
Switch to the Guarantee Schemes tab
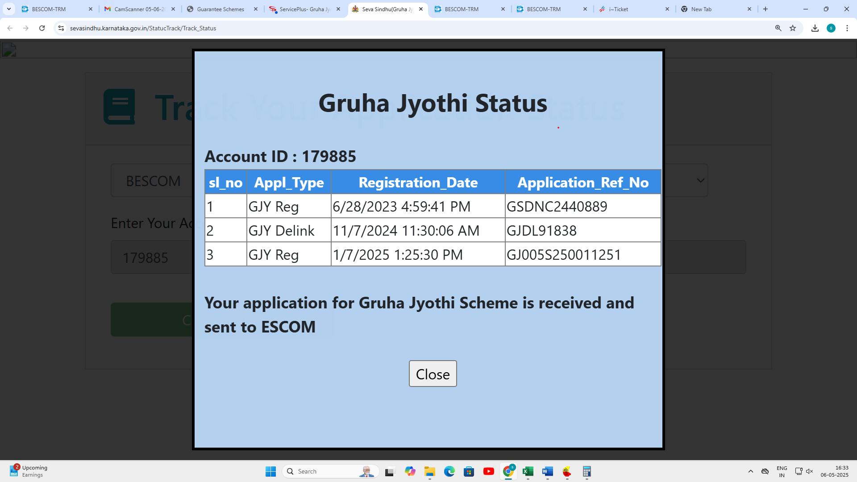221,9
